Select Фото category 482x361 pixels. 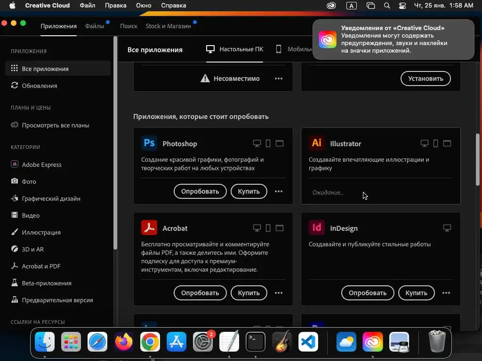tap(58, 181)
